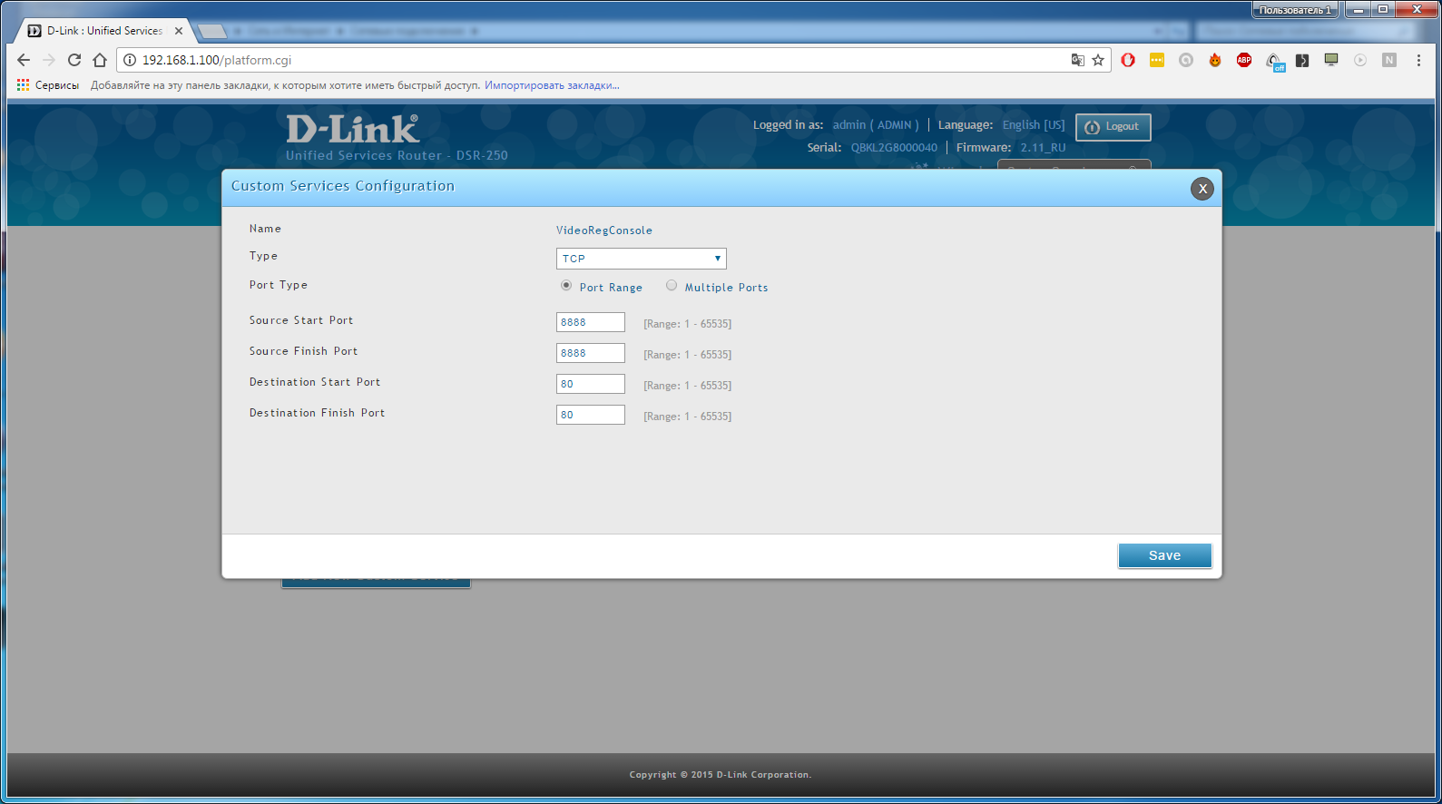Viewport: 1442px width, 804px height.
Task: Click the Copyright 2015 D-Link Corporation text
Action: [x=721, y=775]
